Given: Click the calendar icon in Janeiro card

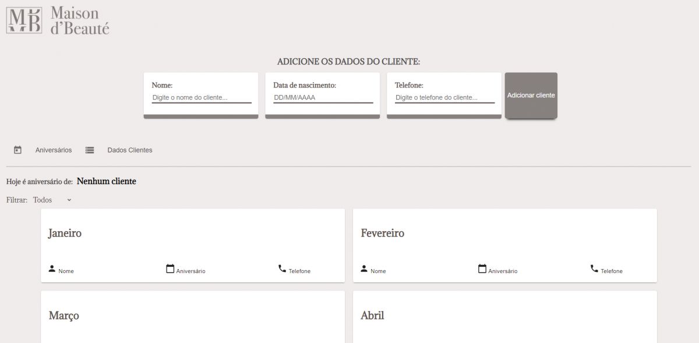Looking at the screenshot, I should (x=170, y=268).
